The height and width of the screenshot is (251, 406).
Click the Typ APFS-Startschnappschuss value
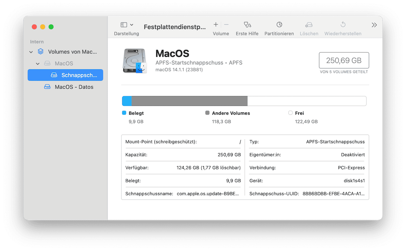tap(336, 142)
